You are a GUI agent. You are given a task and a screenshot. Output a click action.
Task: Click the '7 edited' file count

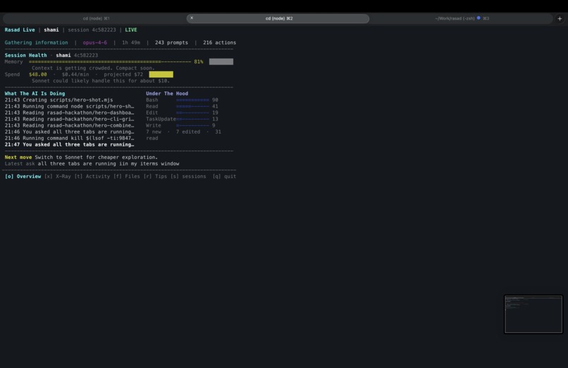[x=188, y=132]
